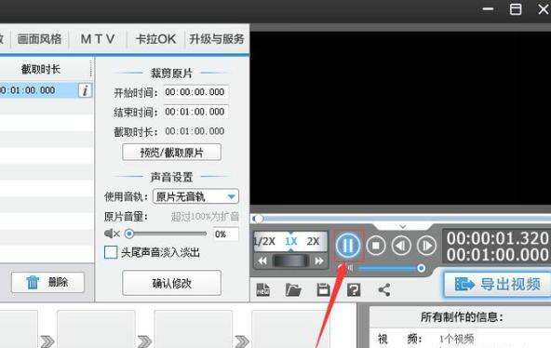Click the info icon on video row
Screen dimensions: 551x348
(85, 90)
